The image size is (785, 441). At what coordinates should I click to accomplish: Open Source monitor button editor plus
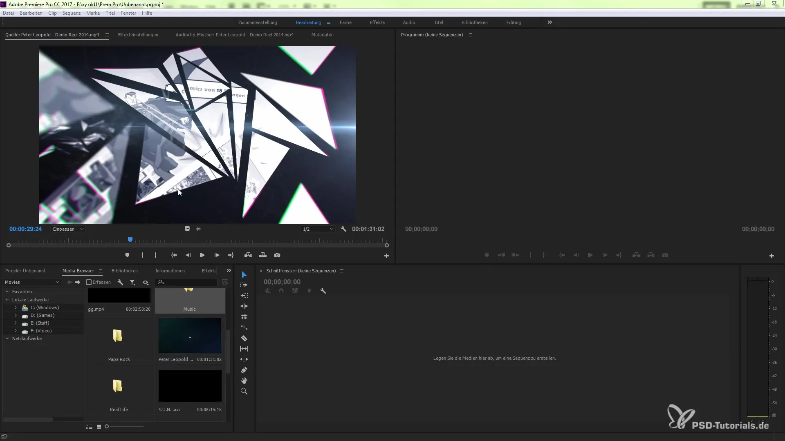pyautogui.click(x=386, y=256)
